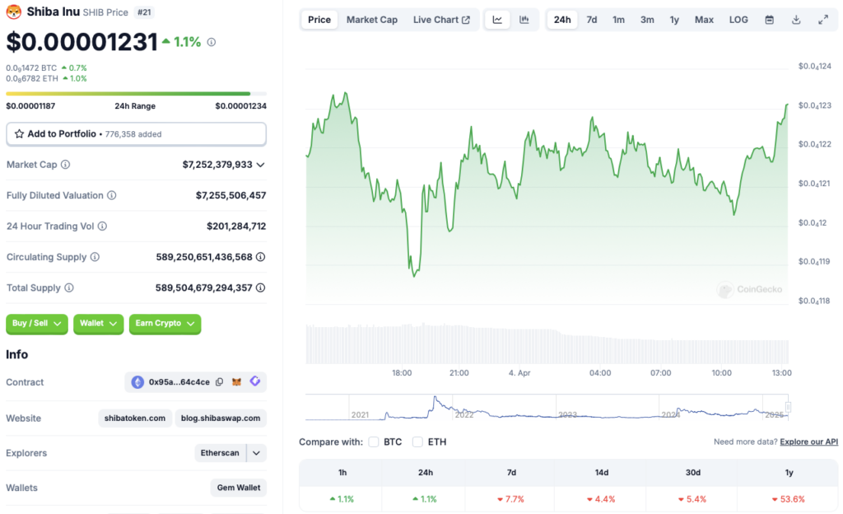Open the info icon beside 1.1% price change
The width and height of the screenshot is (843, 514).
coord(212,42)
